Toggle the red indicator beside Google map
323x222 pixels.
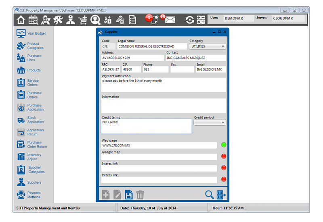[x=224, y=156]
